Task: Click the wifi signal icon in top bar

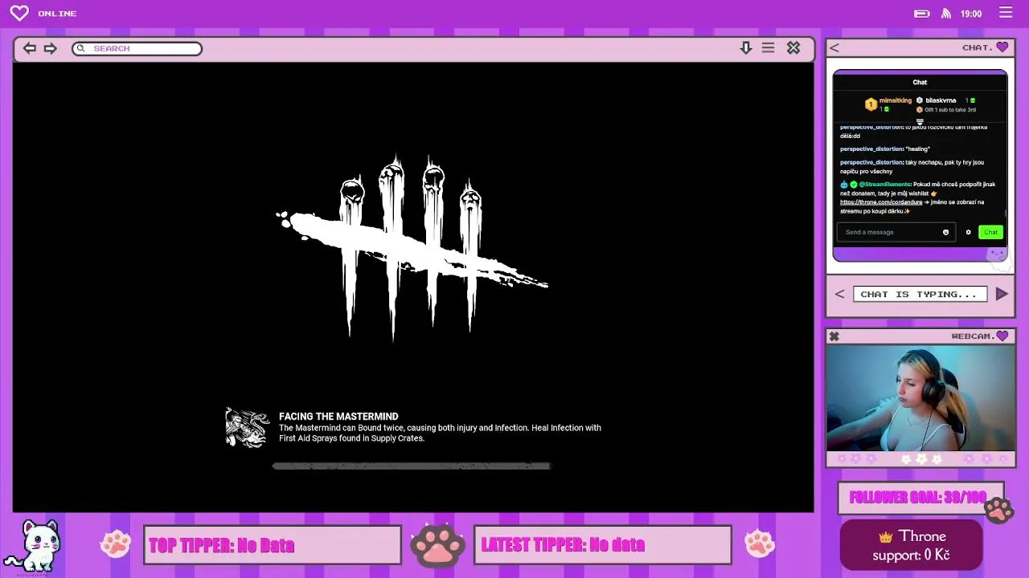Action: [x=946, y=14]
